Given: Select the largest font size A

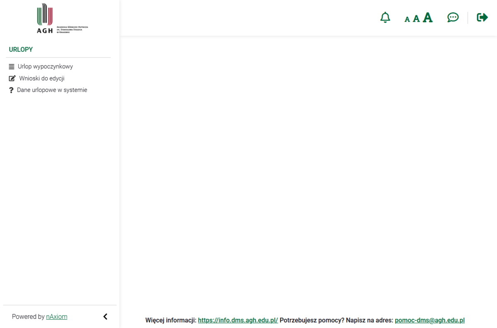Looking at the screenshot, I should (427, 17).
